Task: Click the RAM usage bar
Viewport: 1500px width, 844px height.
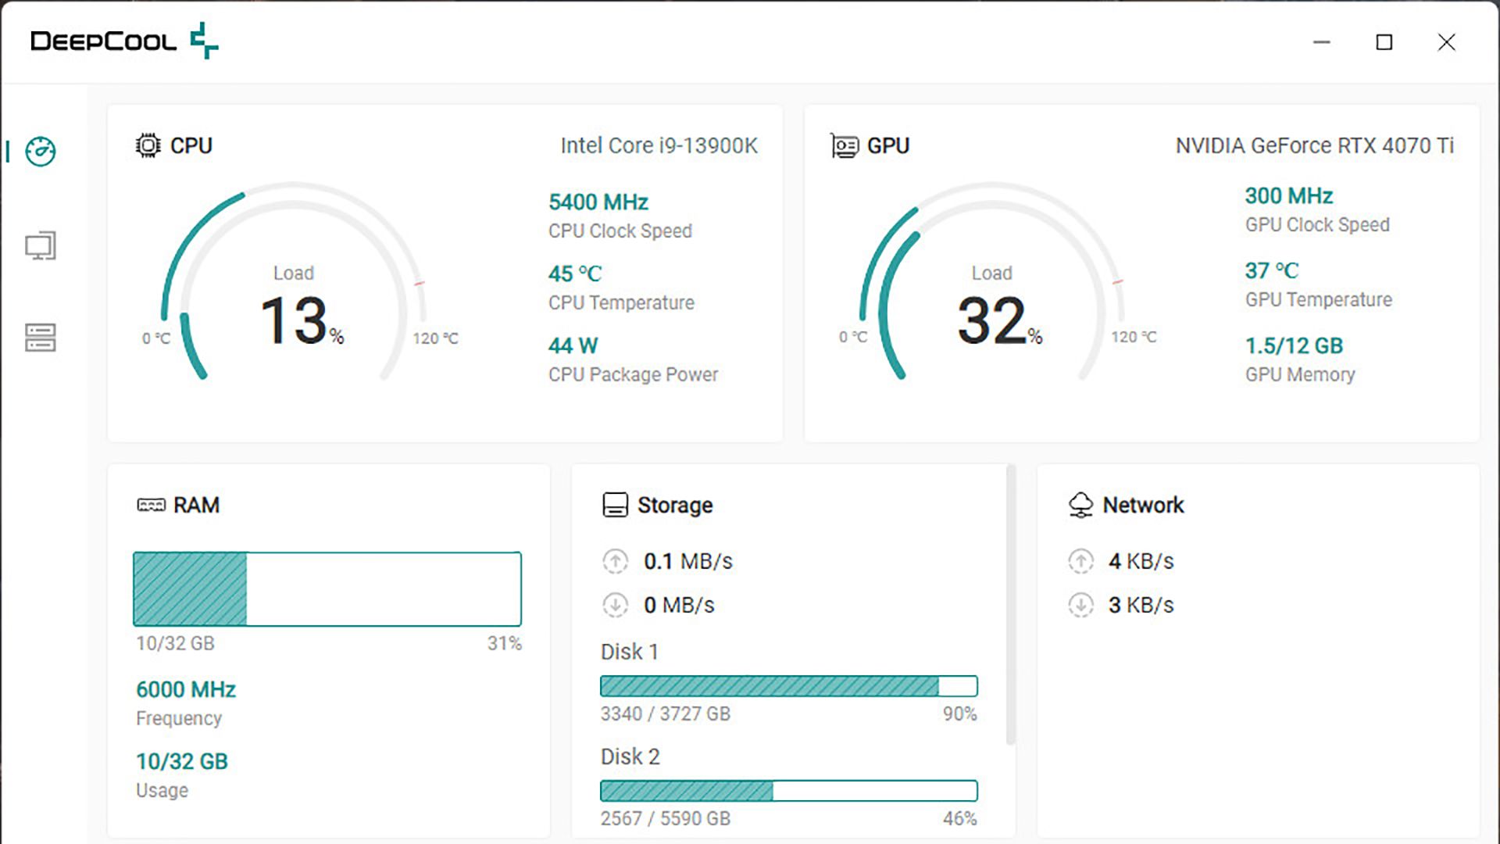Action: click(x=327, y=589)
